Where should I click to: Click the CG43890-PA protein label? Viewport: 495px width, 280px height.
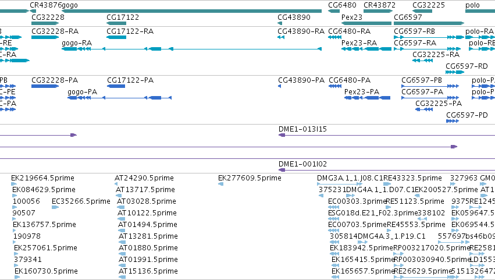click(x=301, y=80)
